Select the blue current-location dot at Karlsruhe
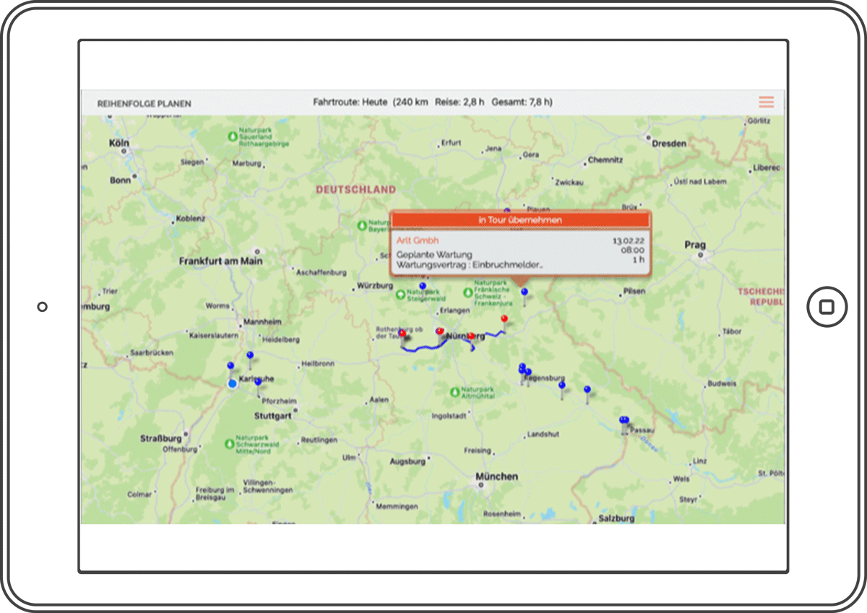Viewport: 867px width, 613px height. [x=232, y=383]
